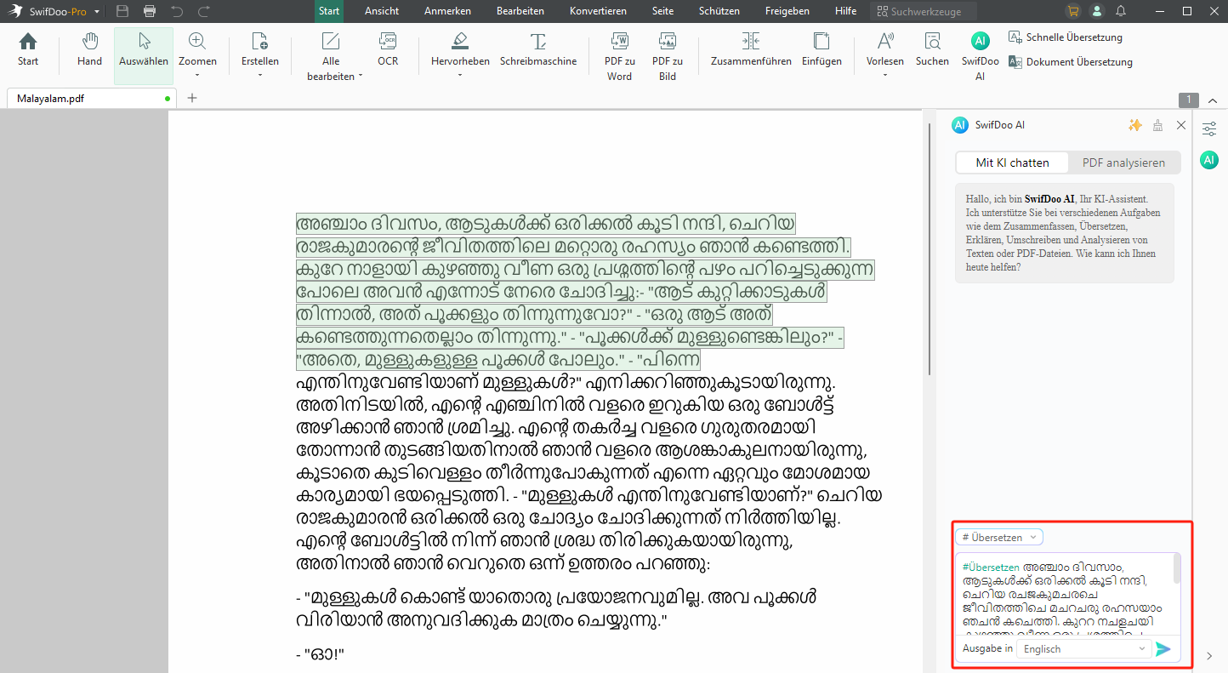Send the translation request arrow

click(1163, 649)
